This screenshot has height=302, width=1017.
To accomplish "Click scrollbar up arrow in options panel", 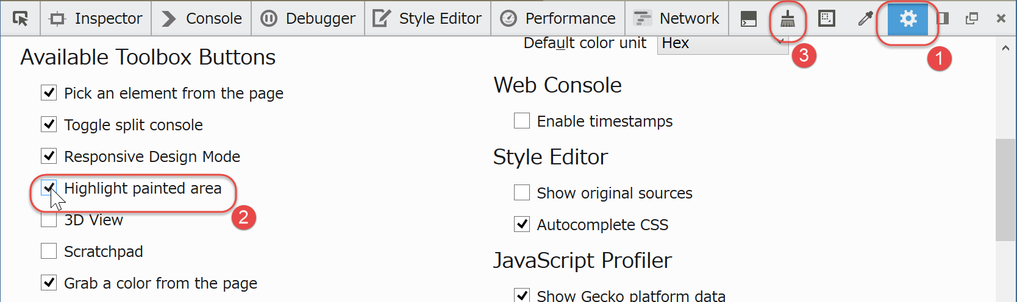I will [x=1005, y=48].
